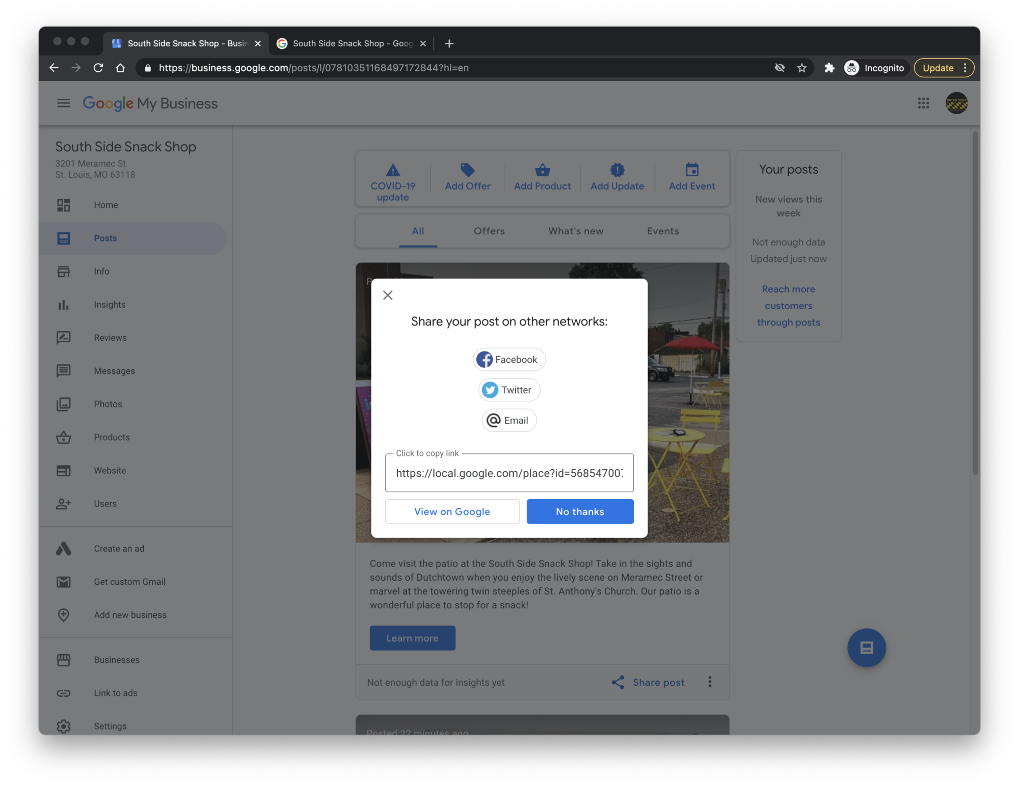Click browser home button
Viewport: 1019px width, 786px height.
point(120,68)
